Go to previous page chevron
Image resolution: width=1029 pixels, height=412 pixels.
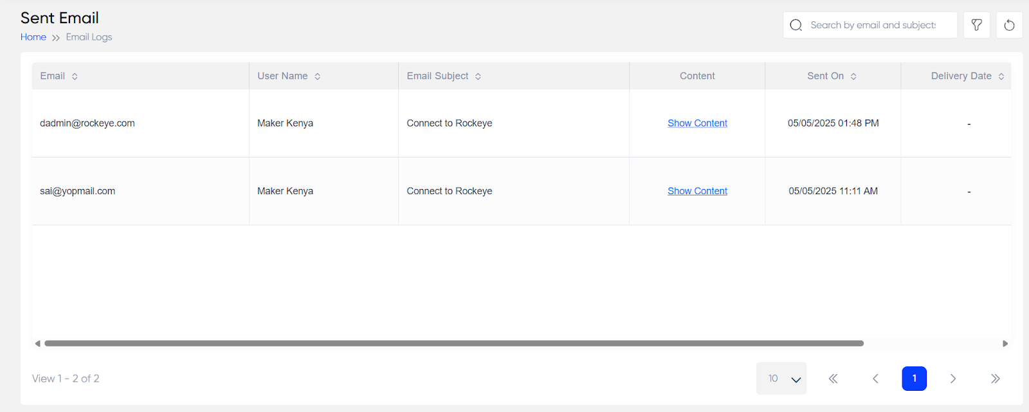875,379
